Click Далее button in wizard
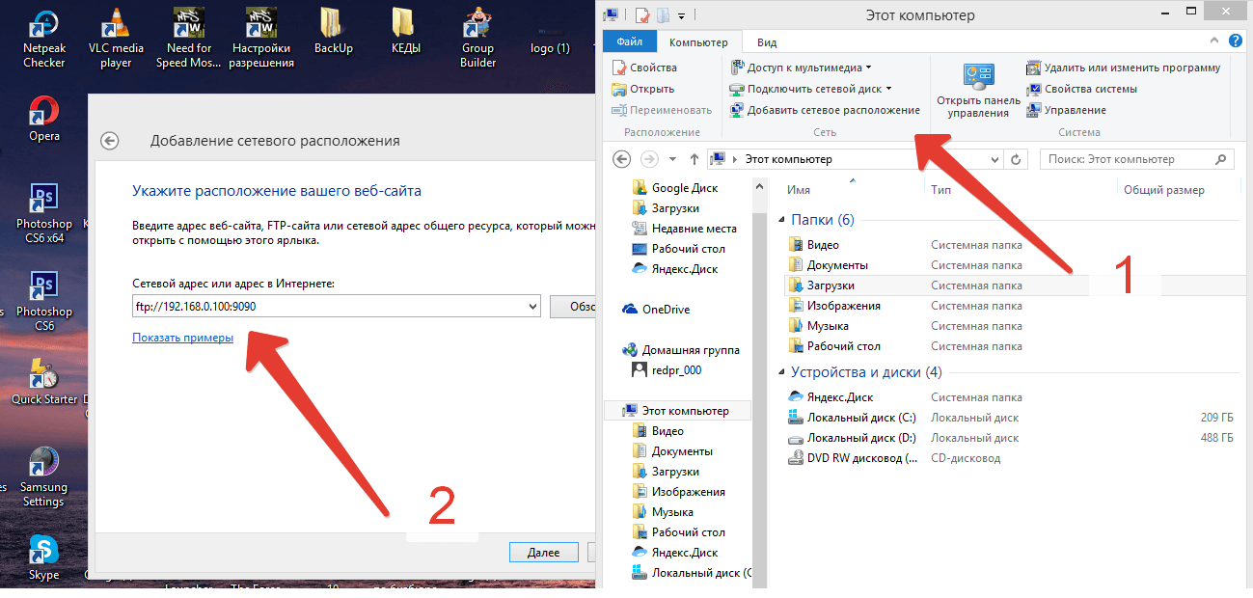Screen dimensions: 1253x598 544,553
